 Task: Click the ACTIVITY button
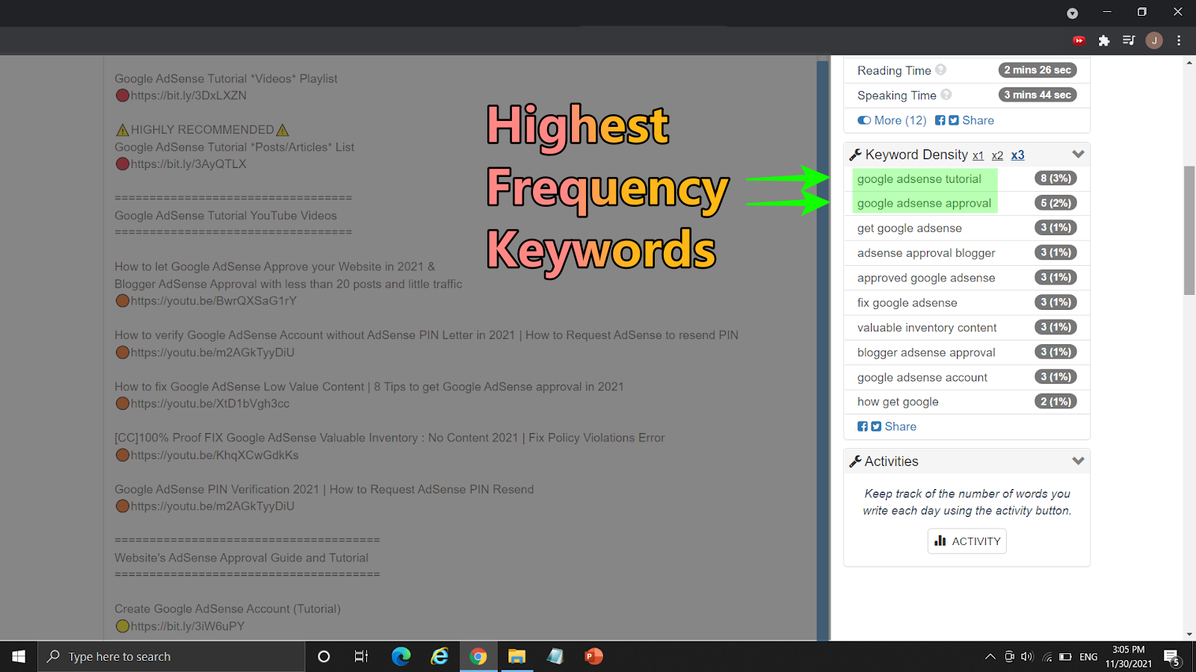tap(967, 541)
